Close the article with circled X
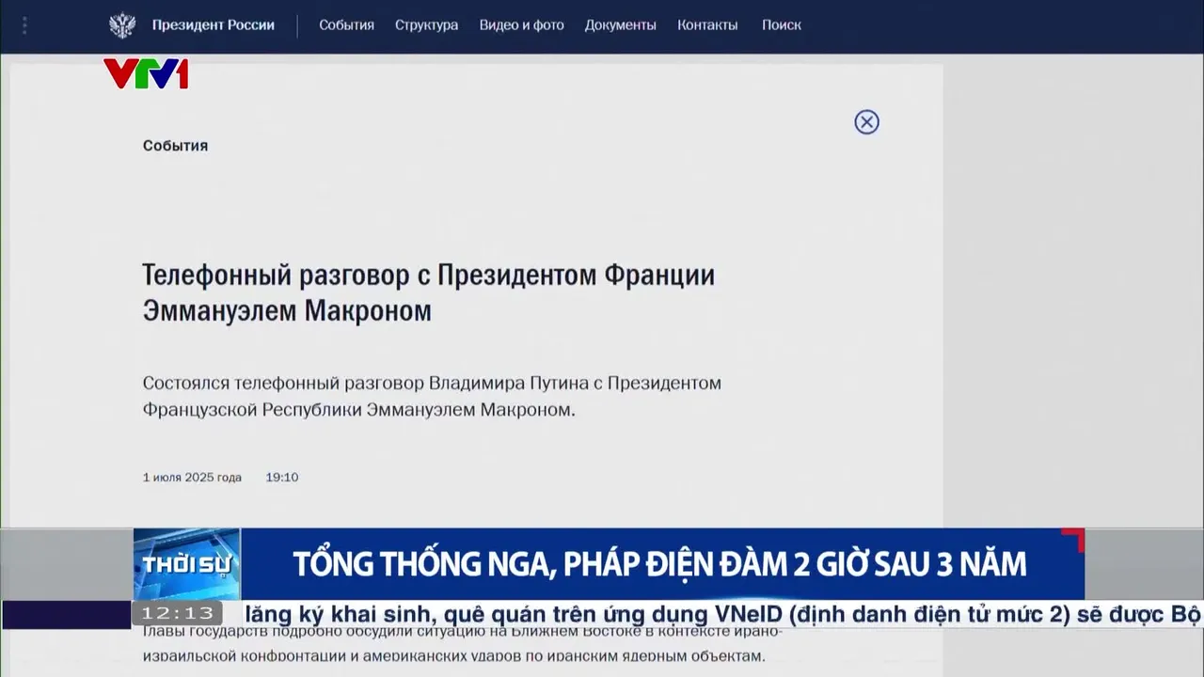The image size is (1204, 677). coord(866,122)
